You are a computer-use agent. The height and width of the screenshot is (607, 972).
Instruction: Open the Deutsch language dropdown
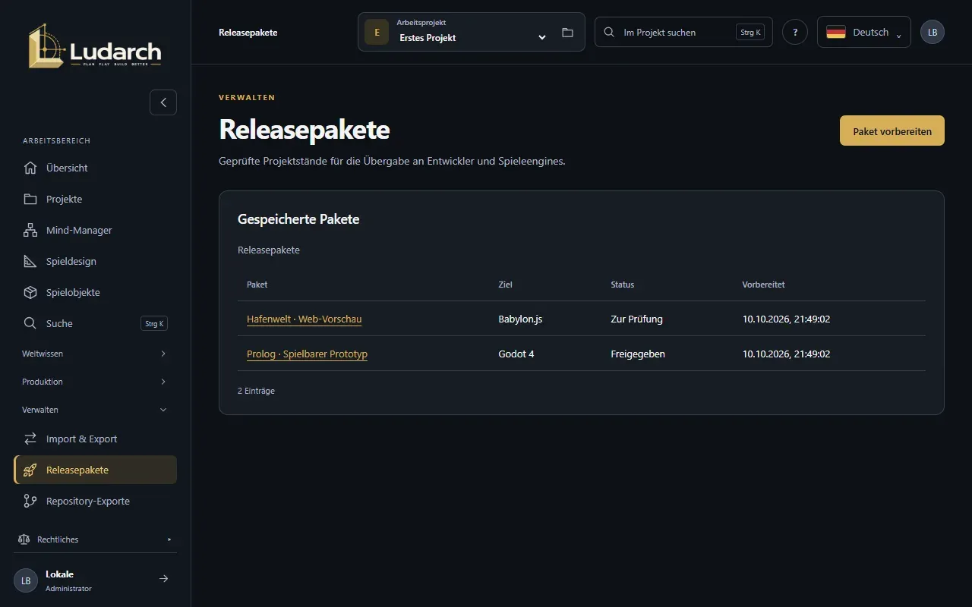tap(864, 32)
